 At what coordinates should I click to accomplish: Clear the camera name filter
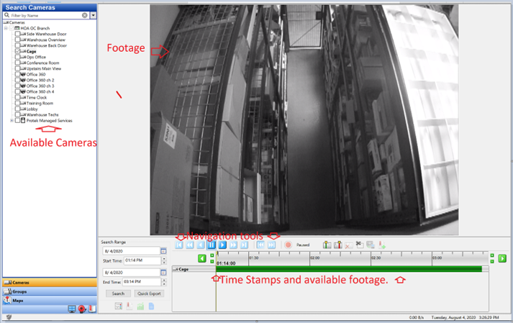click(85, 15)
